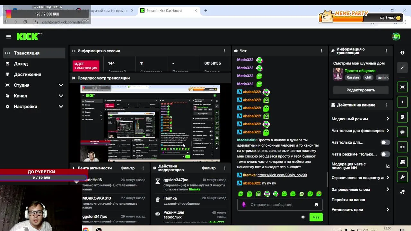Pick the last quick emote with heart eyes
Viewport: 411px width, 231px height.
[x=319, y=194]
